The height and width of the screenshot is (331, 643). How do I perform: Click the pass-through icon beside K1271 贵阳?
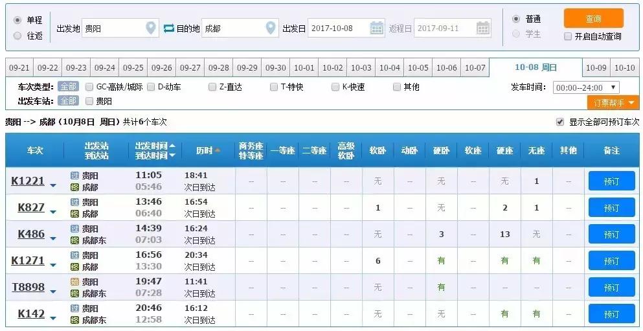(x=74, y=255)
